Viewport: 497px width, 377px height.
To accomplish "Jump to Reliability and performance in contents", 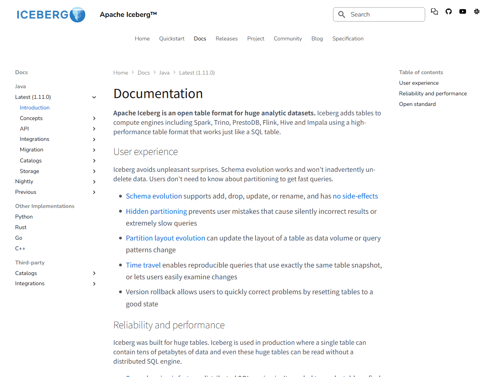I will [x=433, y=93].
